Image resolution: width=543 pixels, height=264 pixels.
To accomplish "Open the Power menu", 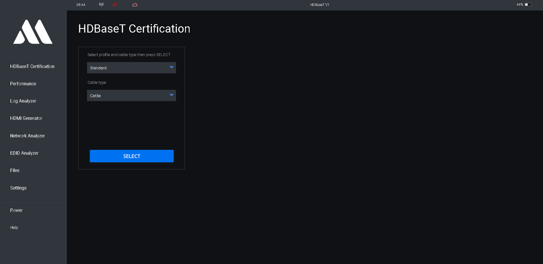I will [x=16, y=210].
